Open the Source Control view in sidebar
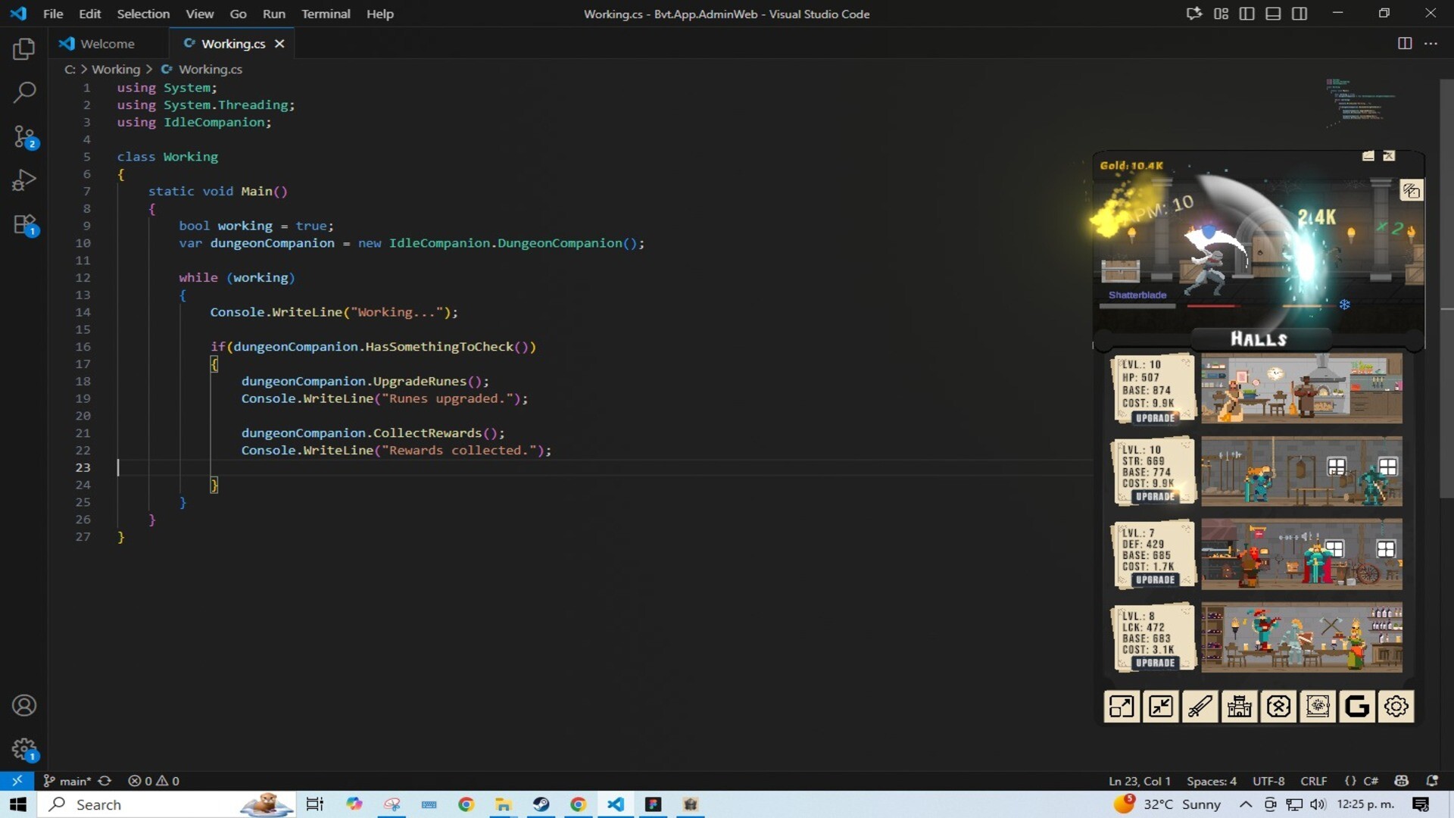 (24, 136)
